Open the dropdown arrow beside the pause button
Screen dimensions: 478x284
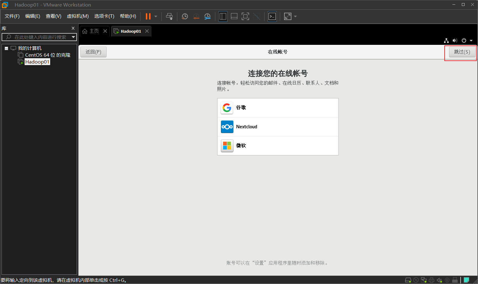[156, 17]
